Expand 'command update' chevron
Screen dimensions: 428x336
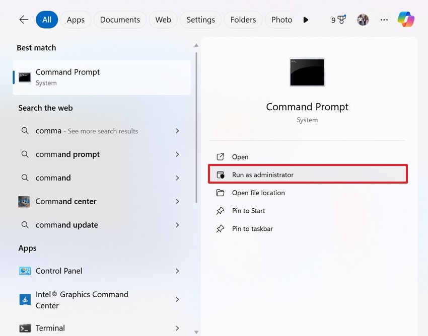177,225
